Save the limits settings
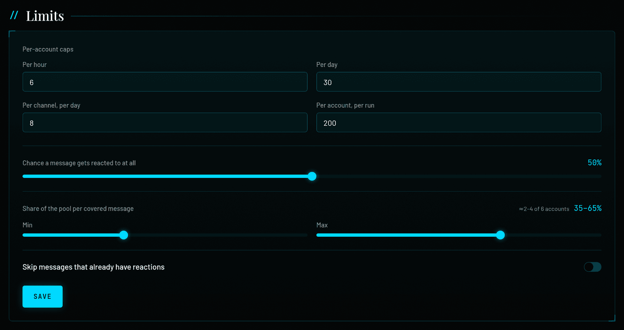The width and height of the screenshot is (624, 330). [43, 296]
